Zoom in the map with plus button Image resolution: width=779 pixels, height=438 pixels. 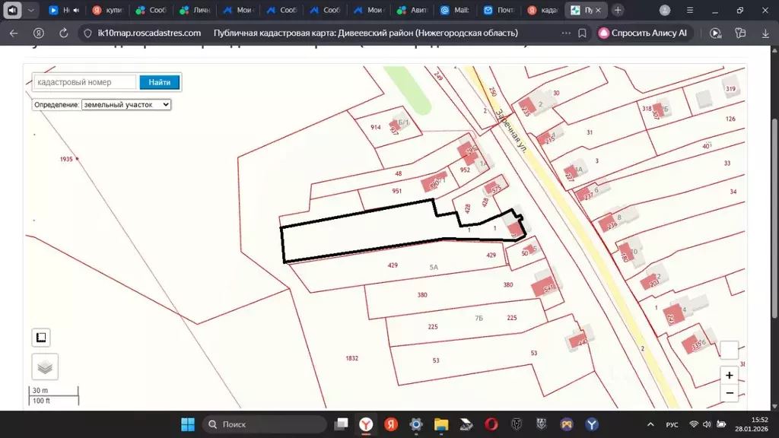point(729,375)
